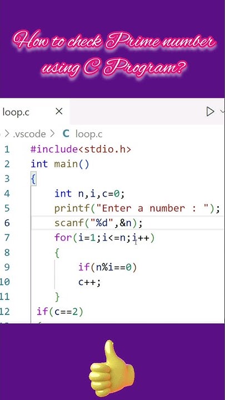Click the opening brace on line 8
Screen dimensions: 225x400
click(57, 253)
